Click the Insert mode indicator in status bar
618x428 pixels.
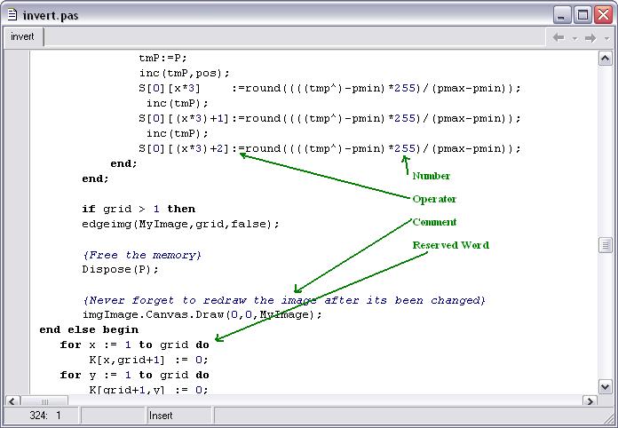pyautogui.click(x=161, y=416)
